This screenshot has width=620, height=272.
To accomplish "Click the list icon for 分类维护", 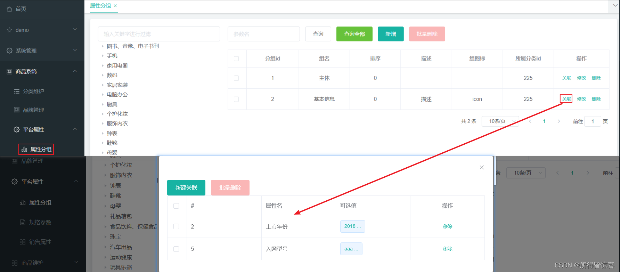I will pyautogui.click(x=17, y=91).
